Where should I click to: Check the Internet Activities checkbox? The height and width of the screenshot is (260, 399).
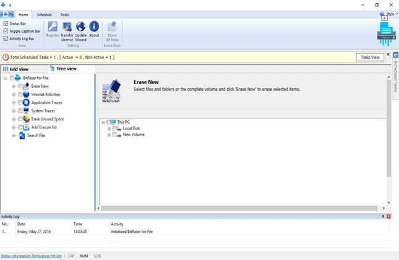point(20,94)
